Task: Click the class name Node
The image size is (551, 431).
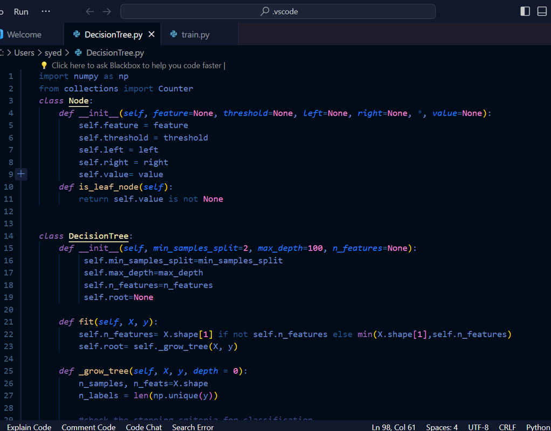Action: (x=79, y=101)
